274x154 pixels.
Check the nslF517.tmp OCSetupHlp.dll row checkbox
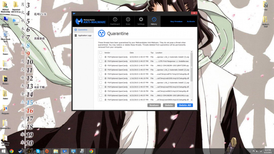[x=101, y=74]
